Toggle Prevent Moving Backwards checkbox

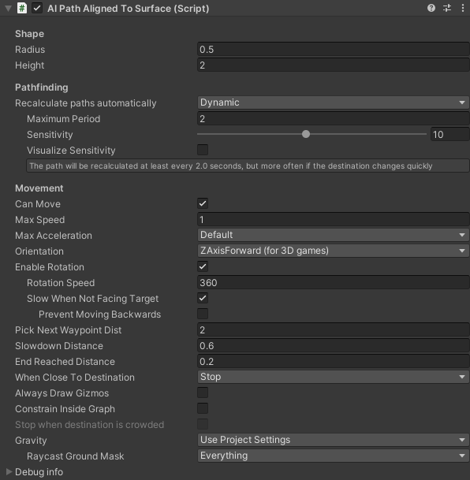pyautogui.click(x=203, y=314)
